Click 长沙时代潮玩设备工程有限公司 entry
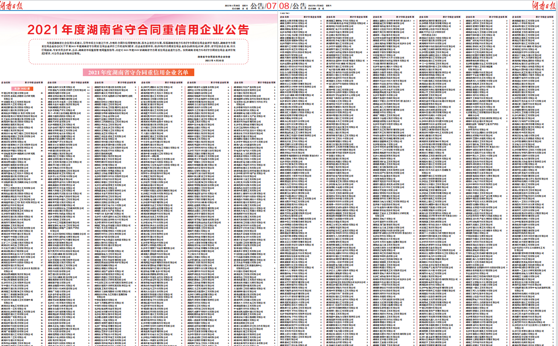Viewport: 558px width, 346px height. tap(157, 87)
